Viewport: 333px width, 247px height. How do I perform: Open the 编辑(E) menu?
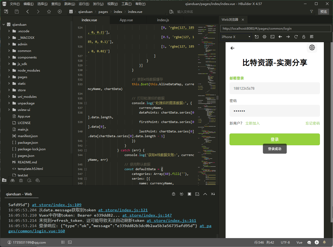(x=29, y=4)
